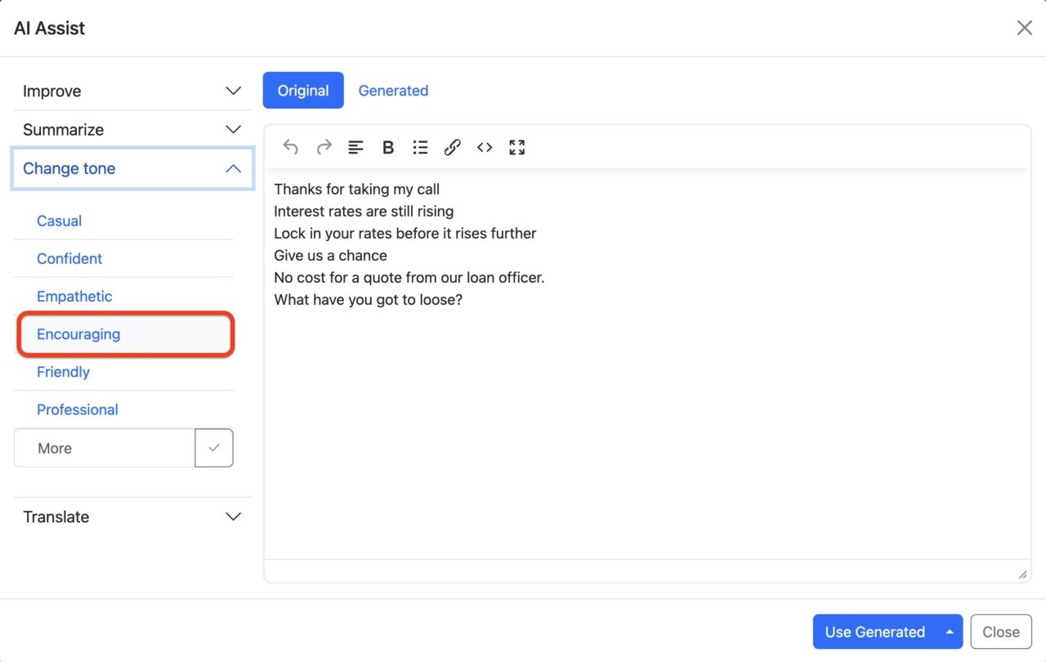Viewport: 1046px width, 662px height.
Task: Focus the More tone input field
Action: click(x=105, y=448)
